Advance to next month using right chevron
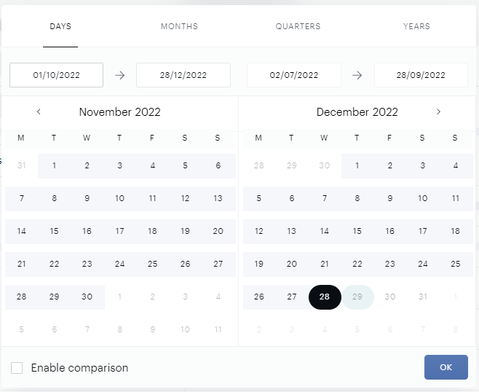Image resolution: width=479 pixels, height=392 pixels. pos(438,112)
